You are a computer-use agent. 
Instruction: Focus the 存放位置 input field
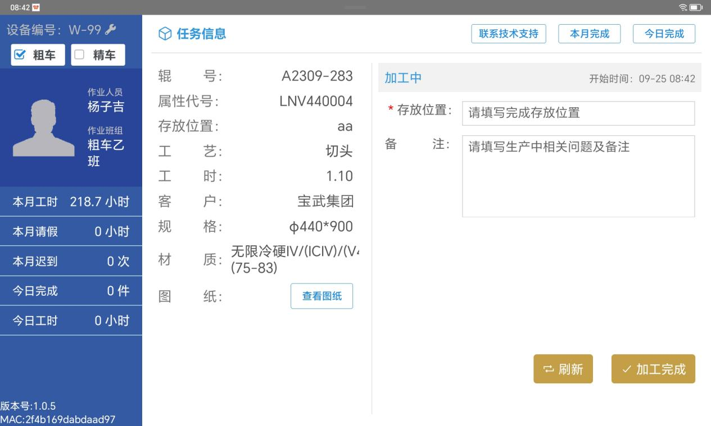pos(578,113)
